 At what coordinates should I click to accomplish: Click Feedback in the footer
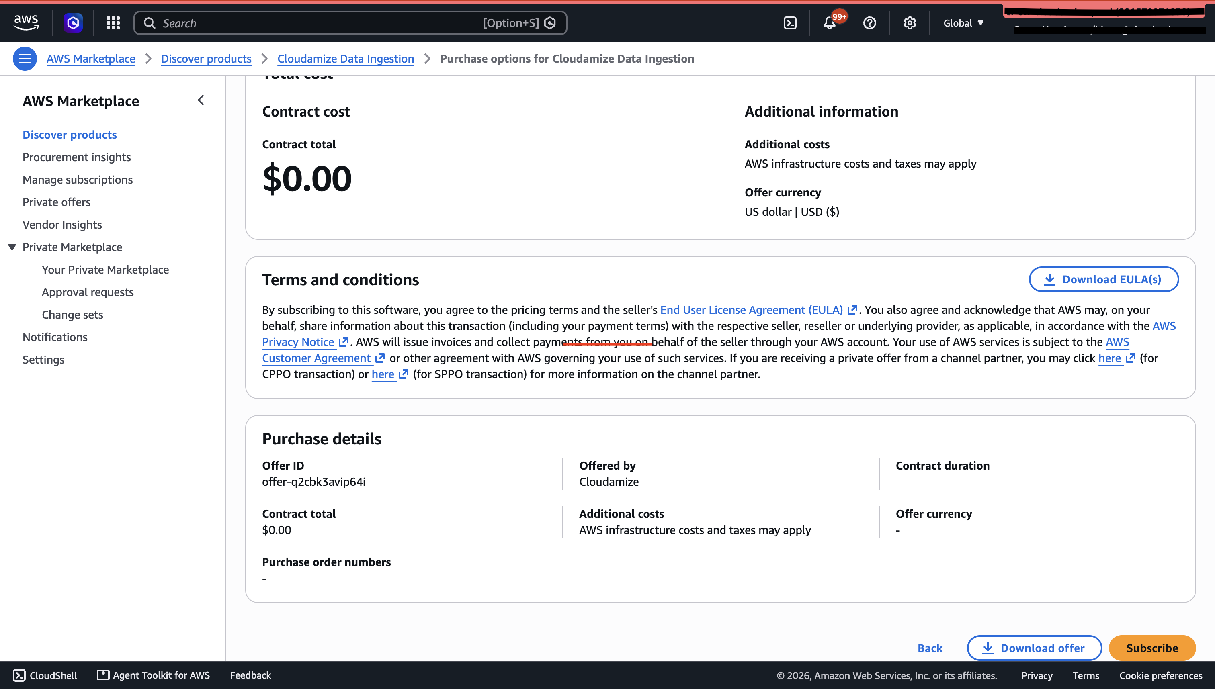pos(250,675)
